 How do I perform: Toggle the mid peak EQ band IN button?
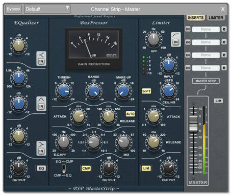click(41, 106)
